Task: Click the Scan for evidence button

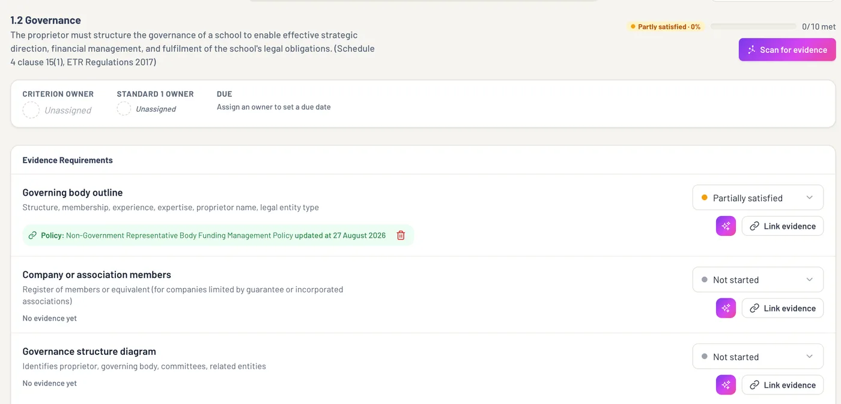Action: click(x=787, y=50)
